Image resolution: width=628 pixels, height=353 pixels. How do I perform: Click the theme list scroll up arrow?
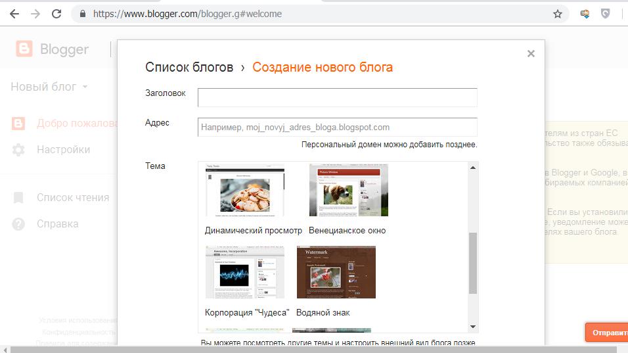473,168
